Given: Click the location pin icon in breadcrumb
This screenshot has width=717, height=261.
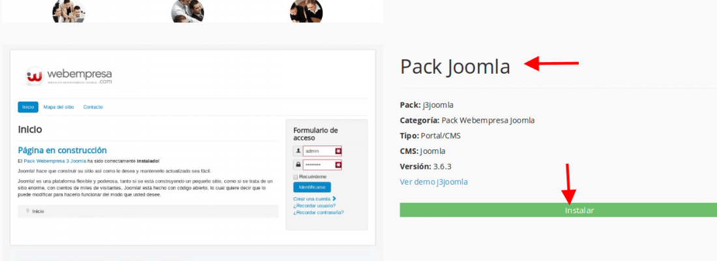Looking at the screenshot, I should [x=28, y=211].
